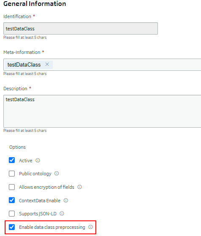Screen dimensions: 201x236
Task: Untick Enable data class preprocessing checkbox
Action: [12, 227]
